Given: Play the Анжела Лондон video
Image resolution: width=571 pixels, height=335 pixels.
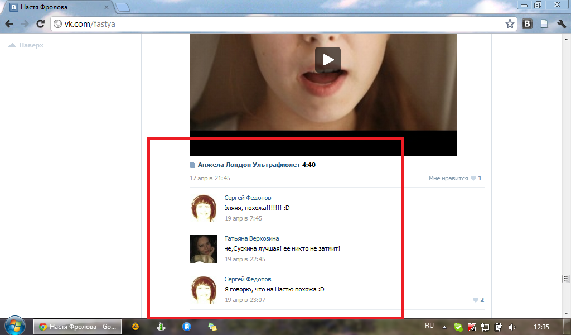Looking at the screenshot, I should [328, 59].
